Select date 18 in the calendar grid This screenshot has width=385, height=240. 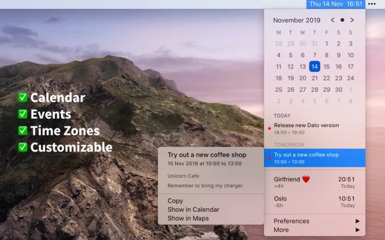coord(279,78)
